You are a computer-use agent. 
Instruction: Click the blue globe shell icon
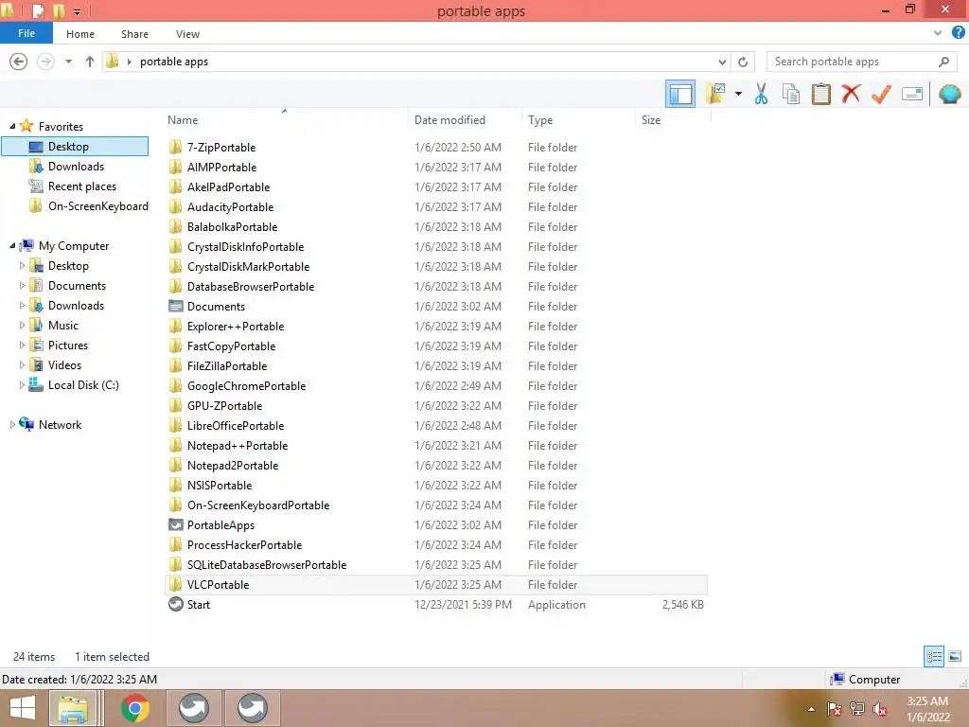(x=949, y=94)
